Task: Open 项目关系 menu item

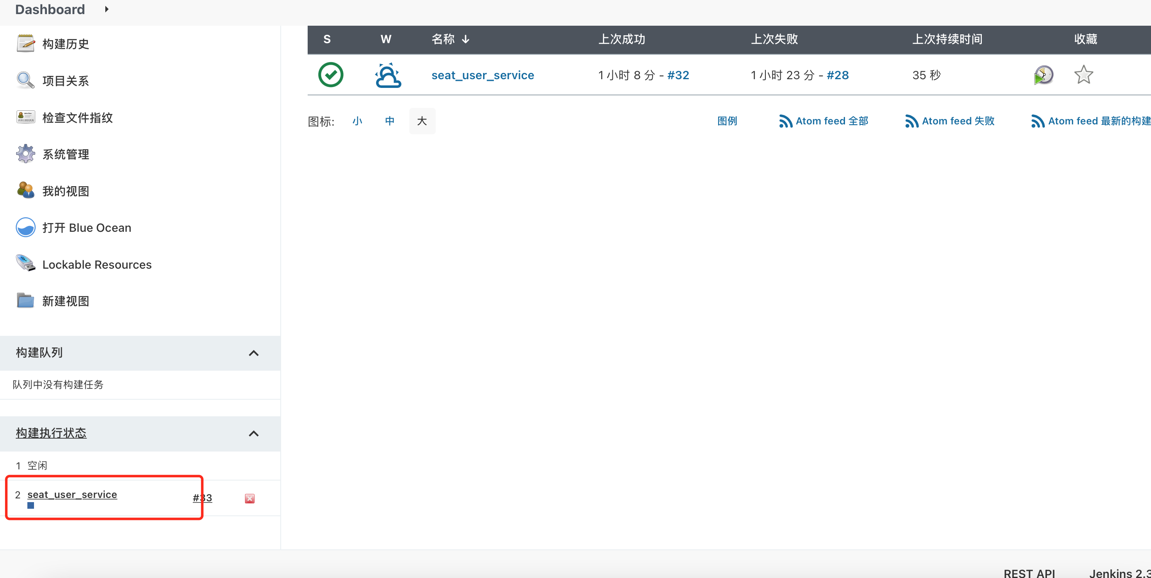Action: click(66, 81)
